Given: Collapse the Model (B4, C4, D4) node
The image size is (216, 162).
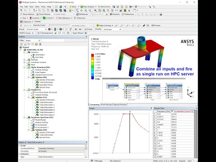Looking at the screenshot, I should [x=20, y=49].
